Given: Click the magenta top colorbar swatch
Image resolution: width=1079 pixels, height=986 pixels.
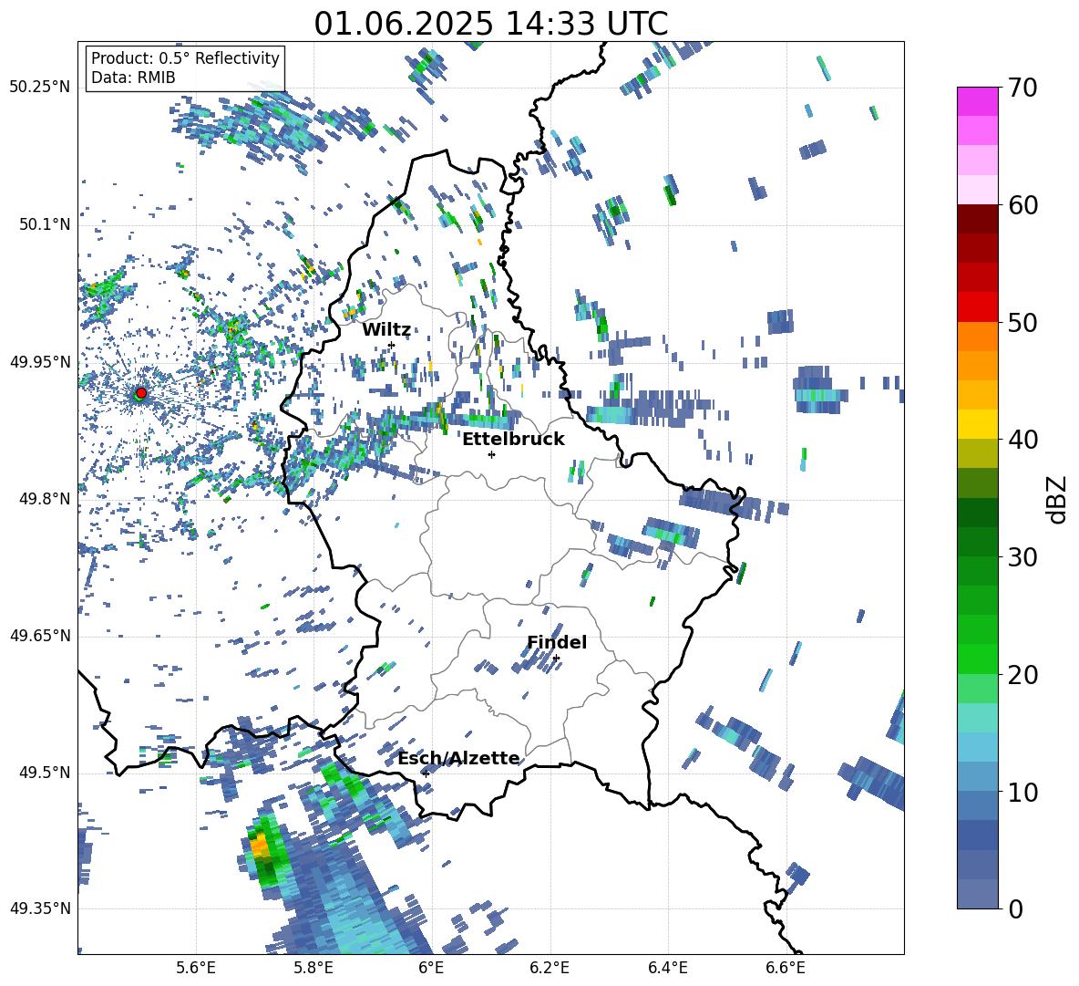Looking at the screenshot, I should [977, 101].
